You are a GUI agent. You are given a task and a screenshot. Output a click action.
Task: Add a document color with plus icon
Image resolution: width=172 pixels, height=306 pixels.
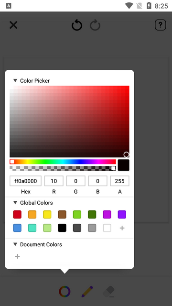pyautogui.click(x=17, y=256)
